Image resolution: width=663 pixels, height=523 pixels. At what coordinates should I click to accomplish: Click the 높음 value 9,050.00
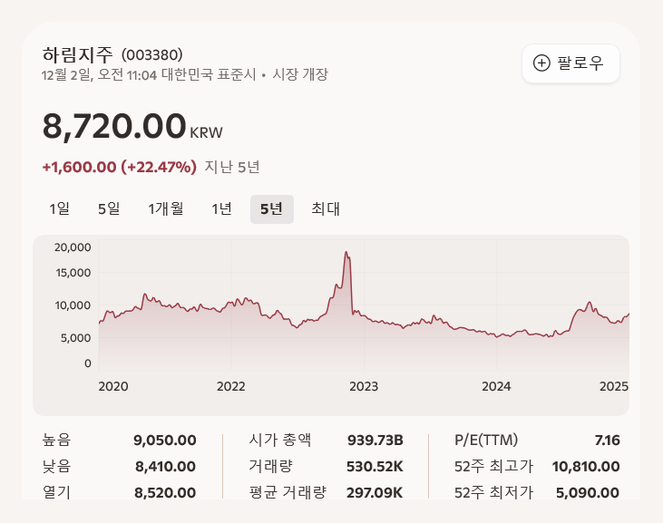(x=165, y=441)
